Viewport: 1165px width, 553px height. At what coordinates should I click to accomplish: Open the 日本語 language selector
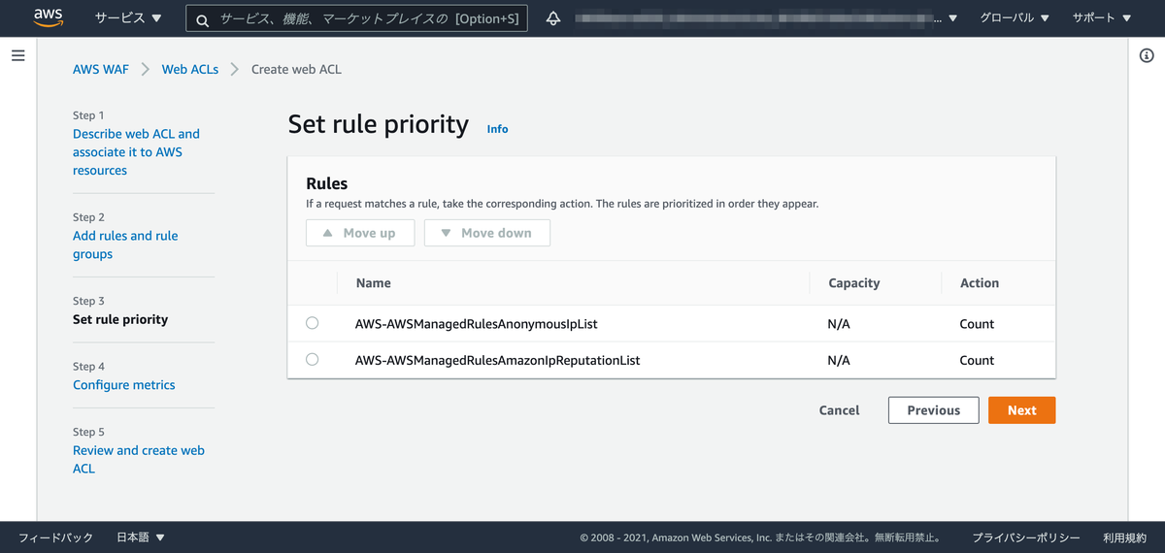click(x=141, y=537)
